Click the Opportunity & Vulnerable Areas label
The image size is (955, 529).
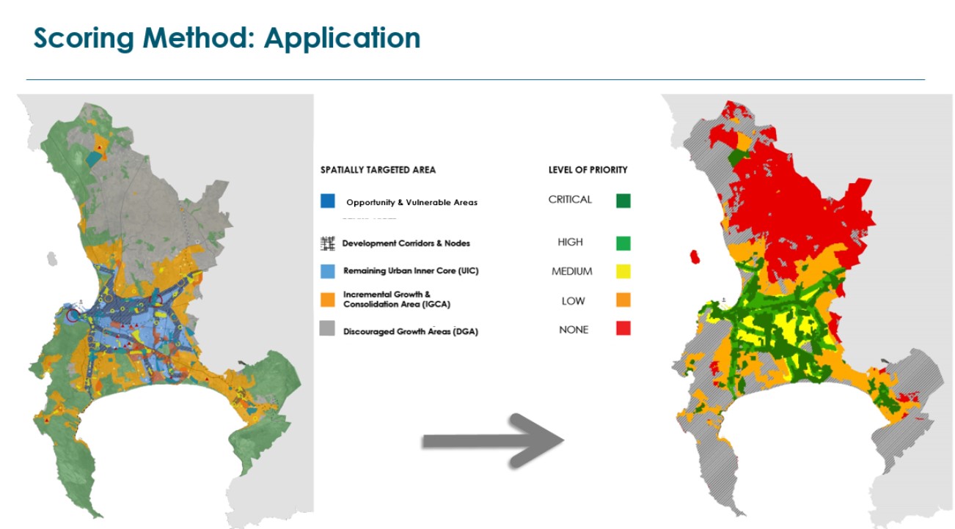411,202
